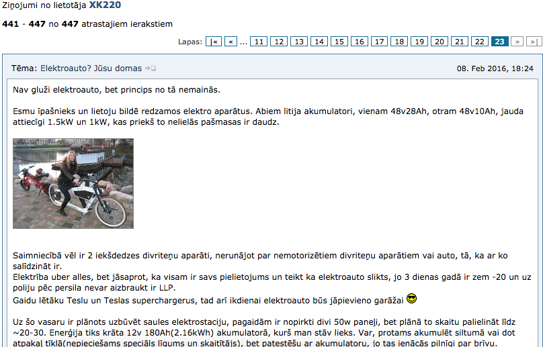543x347 pixels.
Task: Go to page 19
Action: 419,42
